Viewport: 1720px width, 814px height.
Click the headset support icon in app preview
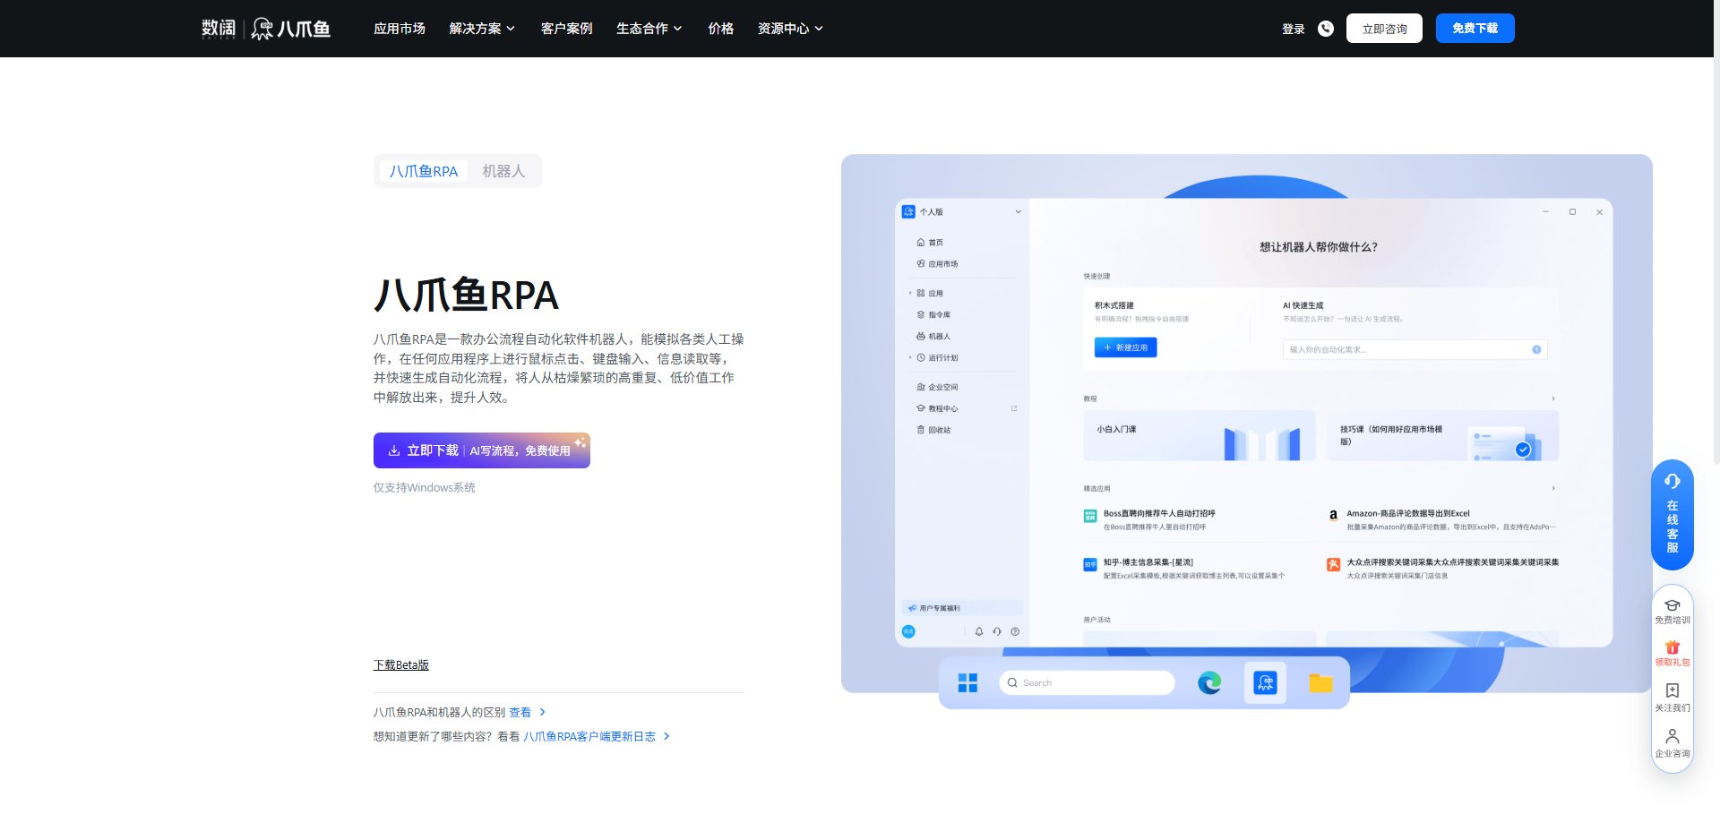pos(997,631)
